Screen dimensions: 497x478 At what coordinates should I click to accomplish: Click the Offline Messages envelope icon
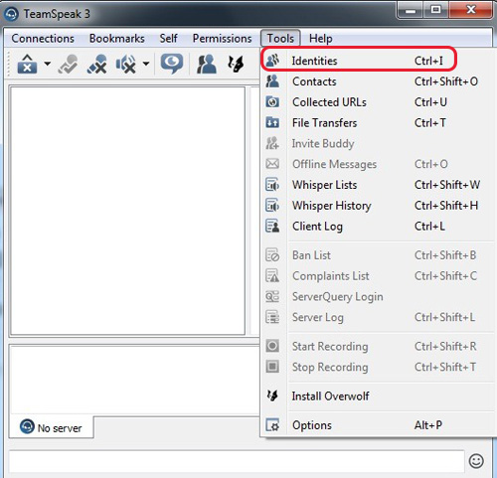tap(272, 164)
